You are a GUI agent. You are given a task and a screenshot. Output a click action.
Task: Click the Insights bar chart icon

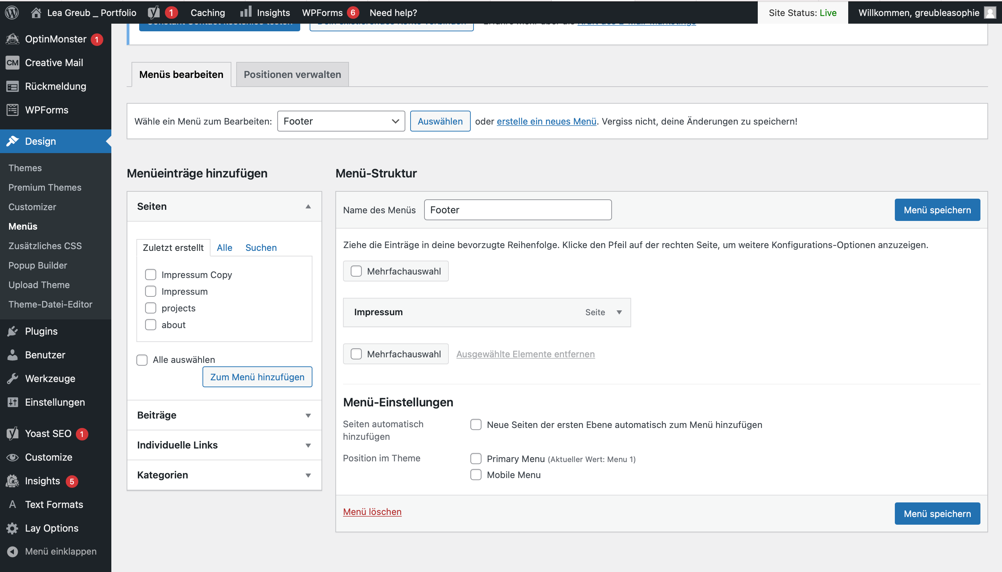(x=246, y=12)
